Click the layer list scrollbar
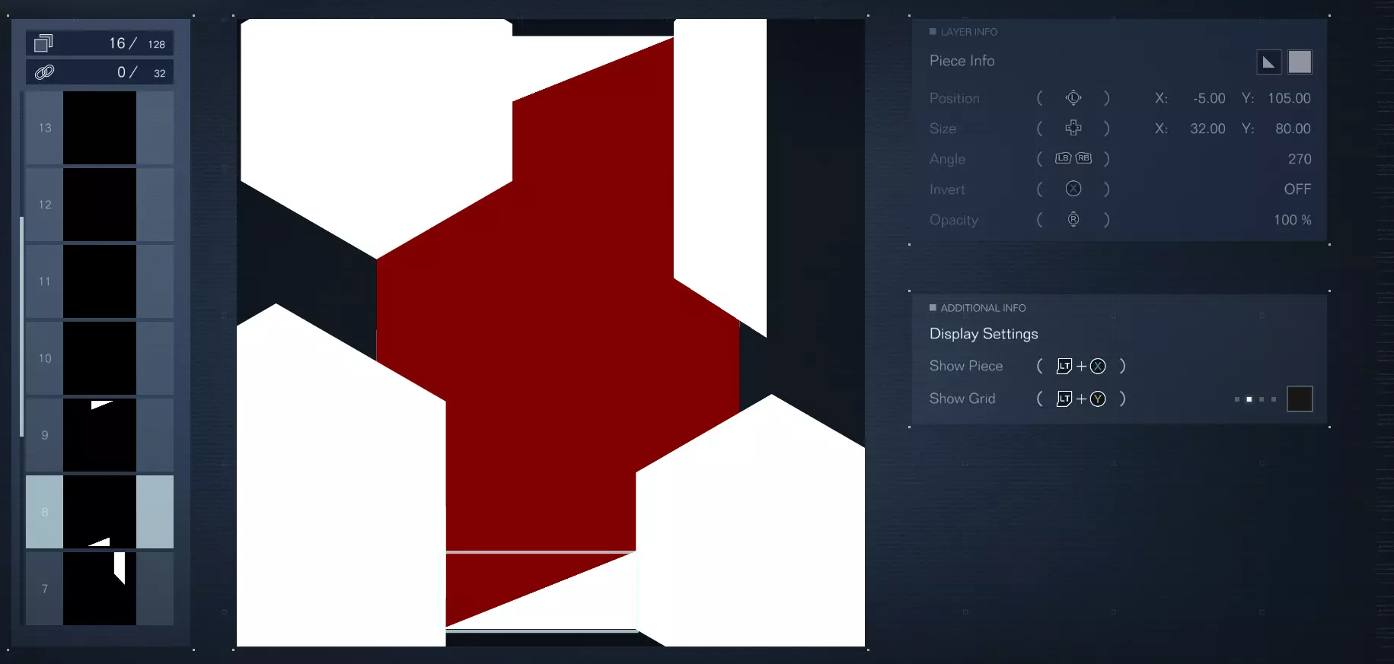Screen dimensions: 1394x664 point(21,326)
